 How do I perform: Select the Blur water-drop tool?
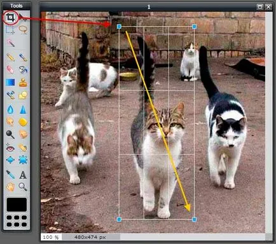coord(10,109)
